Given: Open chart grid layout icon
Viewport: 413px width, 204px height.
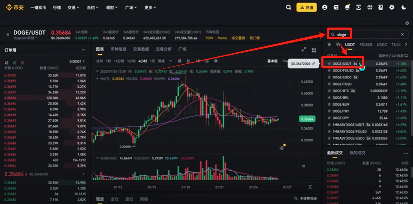Looking at the screenshot, I should pyautogui.click(x=314, y=50).
